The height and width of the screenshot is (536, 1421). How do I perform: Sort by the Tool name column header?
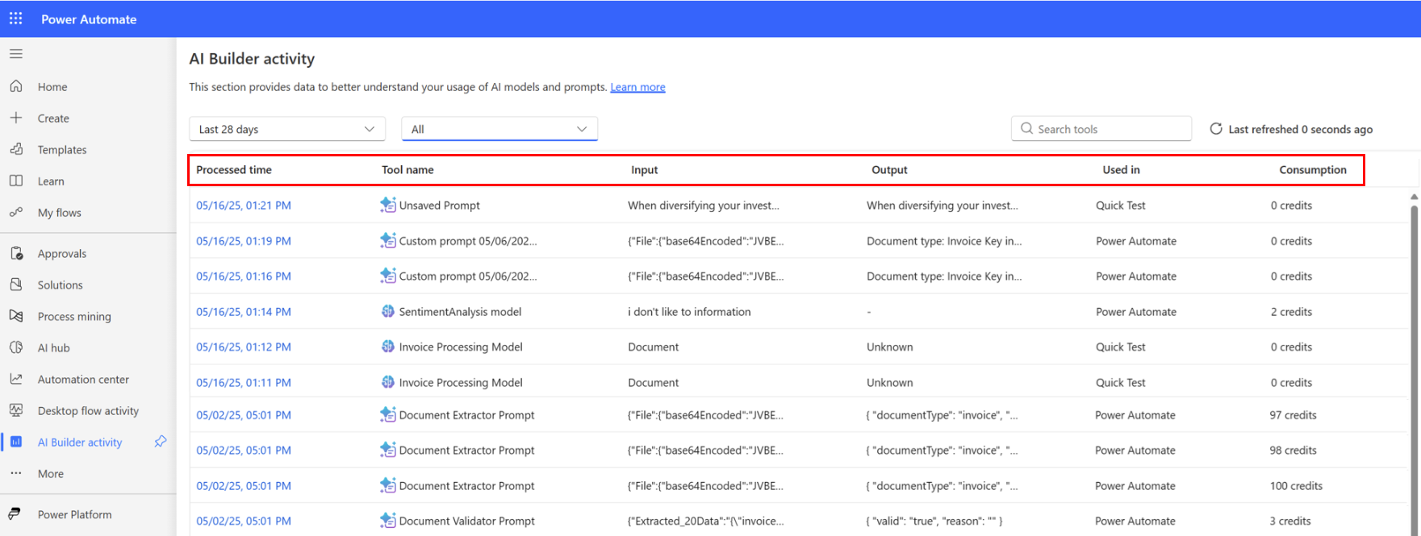tap(407, 170)
